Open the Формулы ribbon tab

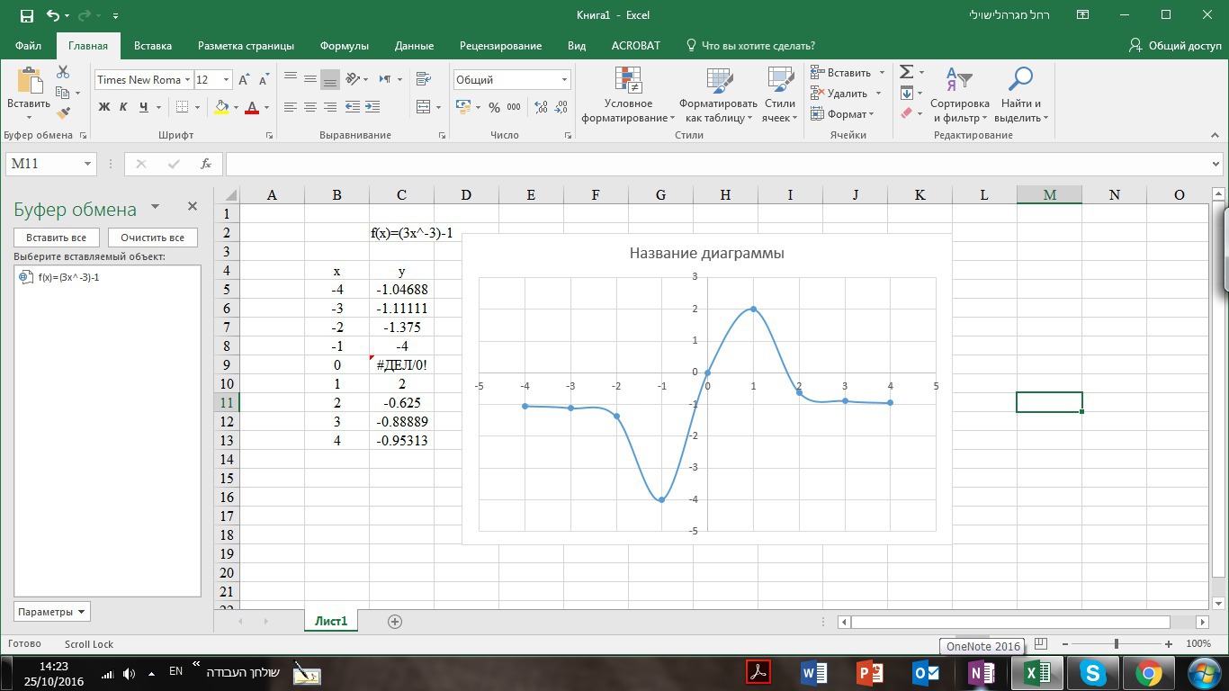pyautogui.click(x=344, y=46)
